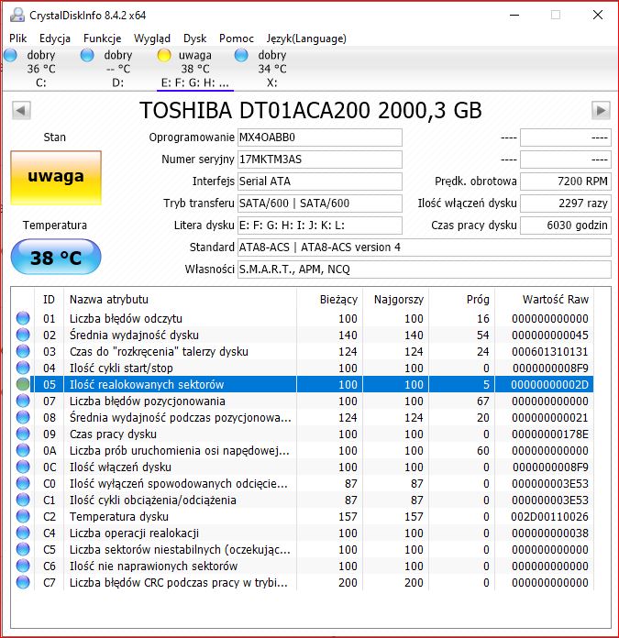This screenshot has width=619, height=638.
Task: Click the 6030 godzin power-on hours field
Action: pos(566,225)
